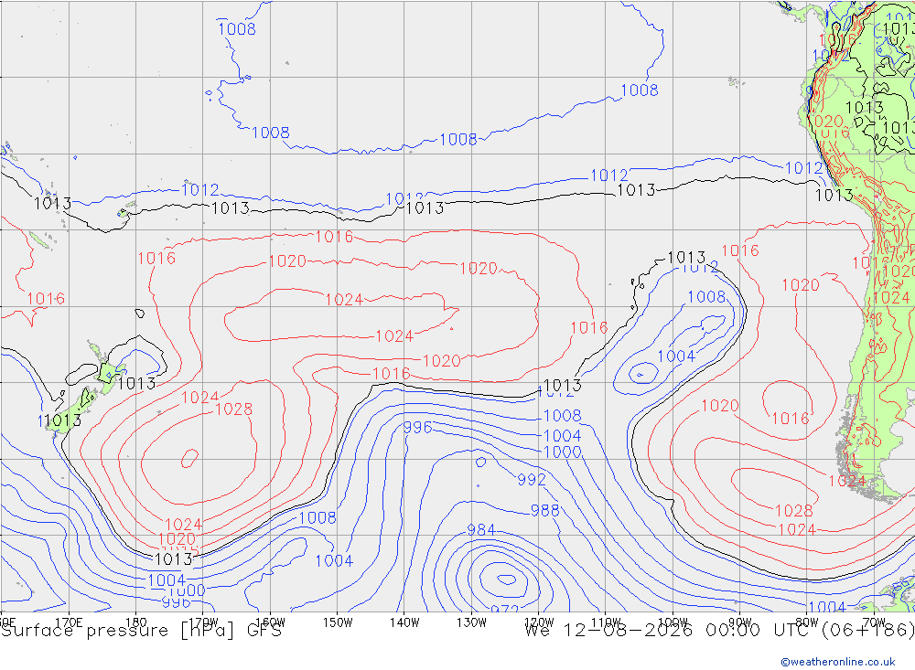Click the blue 1008 label just above 1004 near 150W
The image size is (915, 670).
point(318,517)
